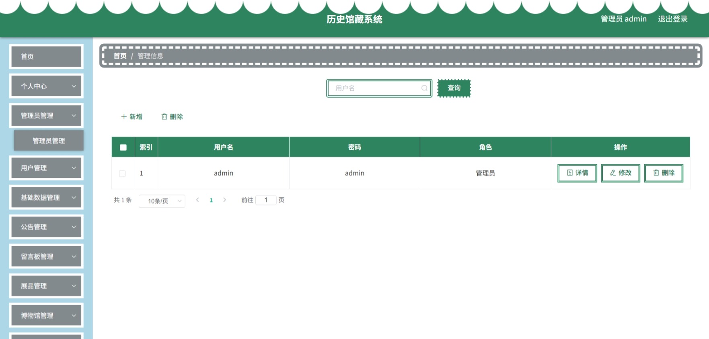The height and width of the screenshot is (339, 709).
Task: Open 首页 in the sidebar
Action: point(46,57)
